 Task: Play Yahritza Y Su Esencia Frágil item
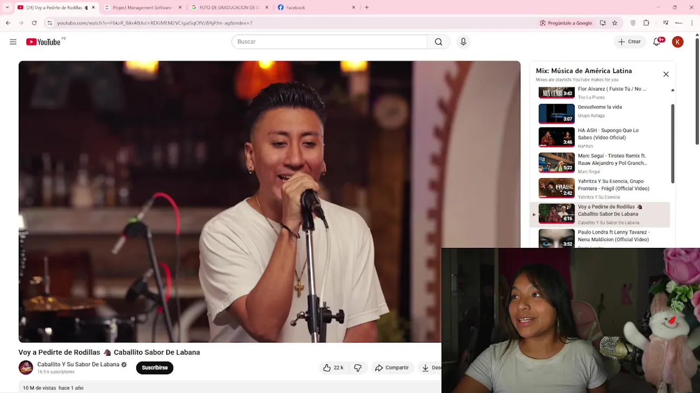[x=600, y=188]
